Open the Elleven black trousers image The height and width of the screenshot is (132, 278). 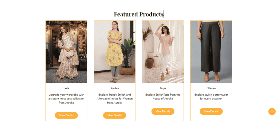point(211,51)
